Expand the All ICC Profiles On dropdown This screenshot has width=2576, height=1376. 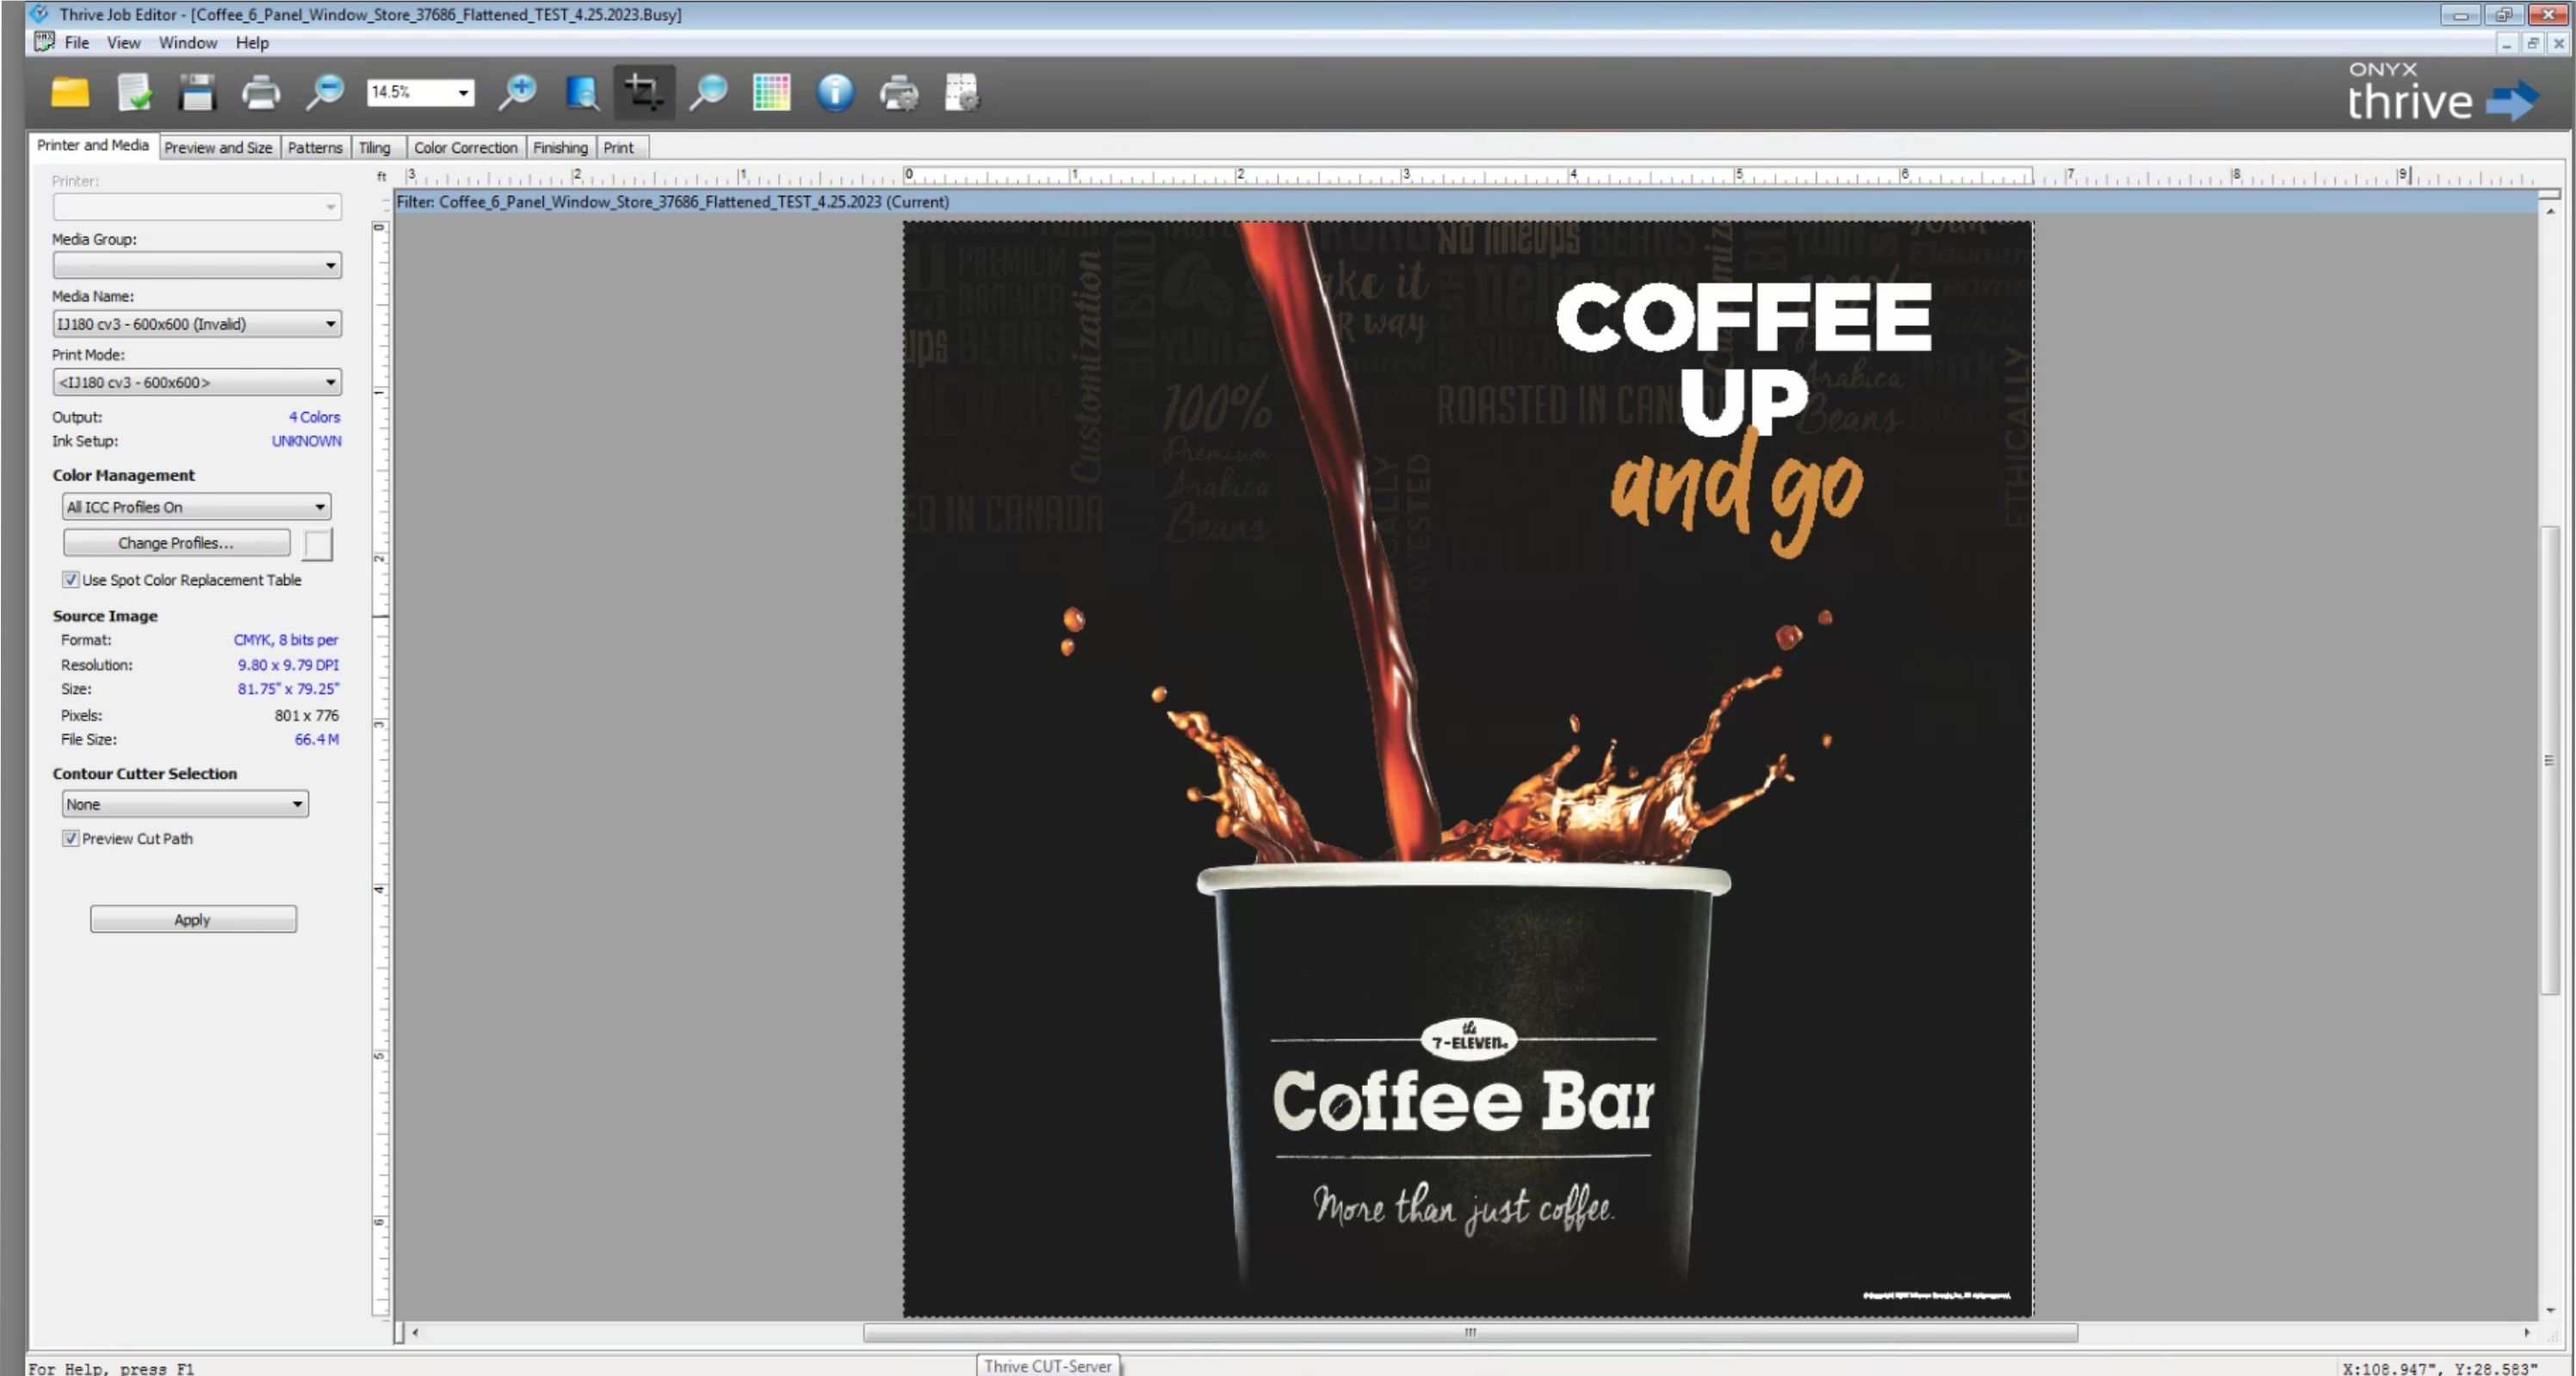[x=196, y=507]
